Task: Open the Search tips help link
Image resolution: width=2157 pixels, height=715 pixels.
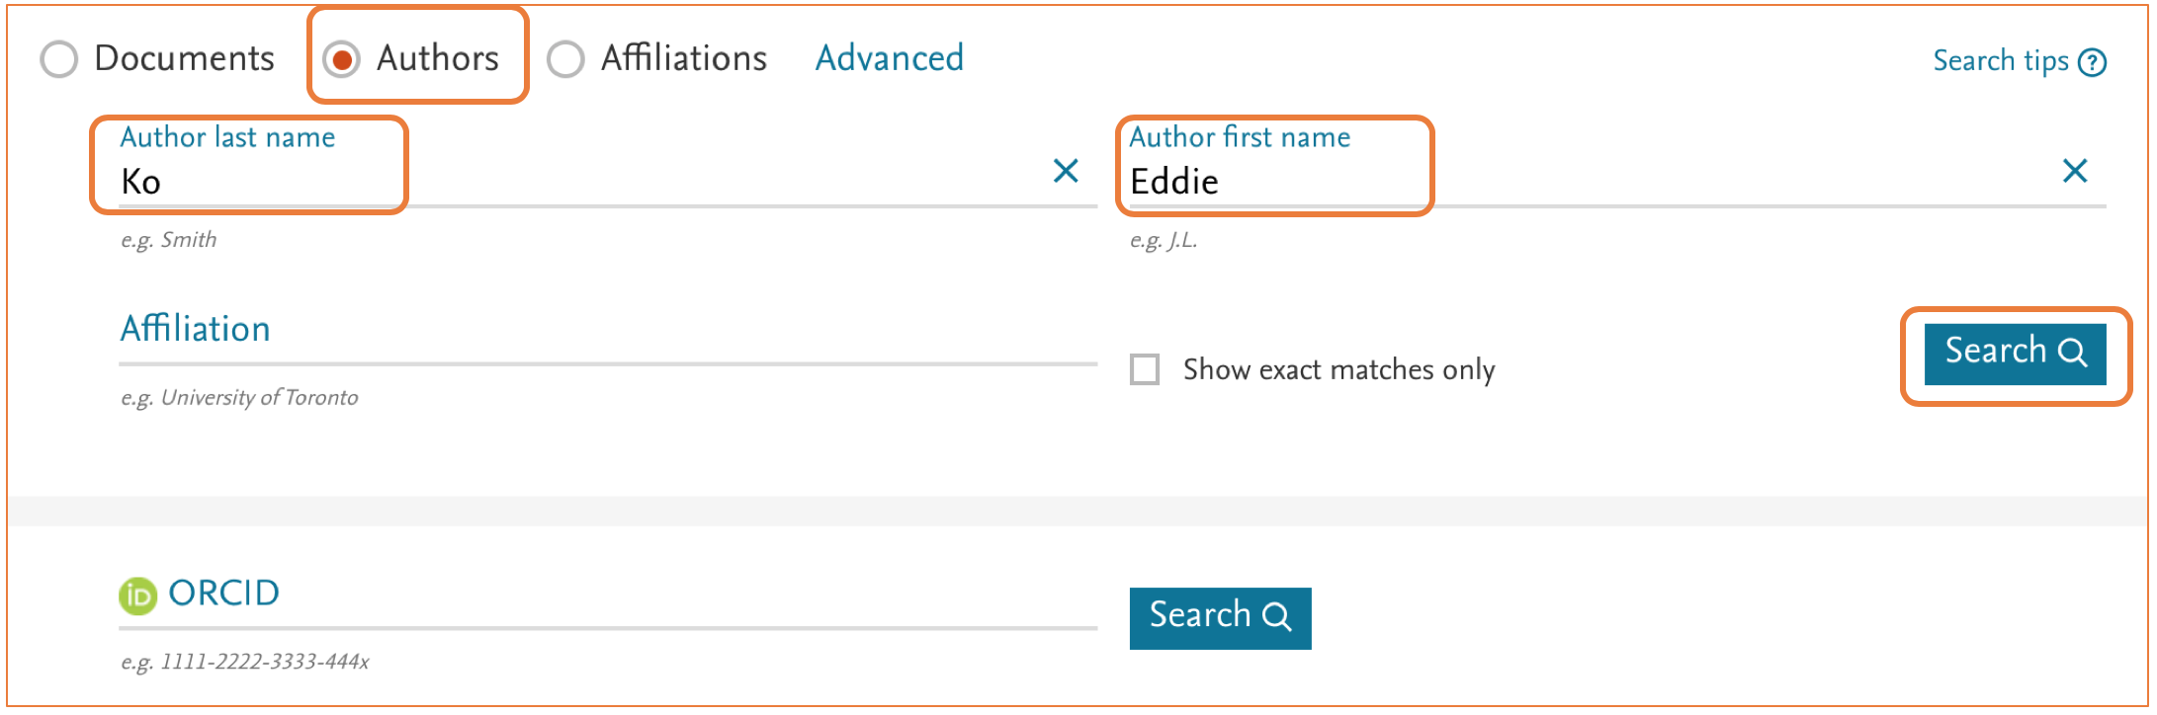Action: click(x=2002, y=61)
